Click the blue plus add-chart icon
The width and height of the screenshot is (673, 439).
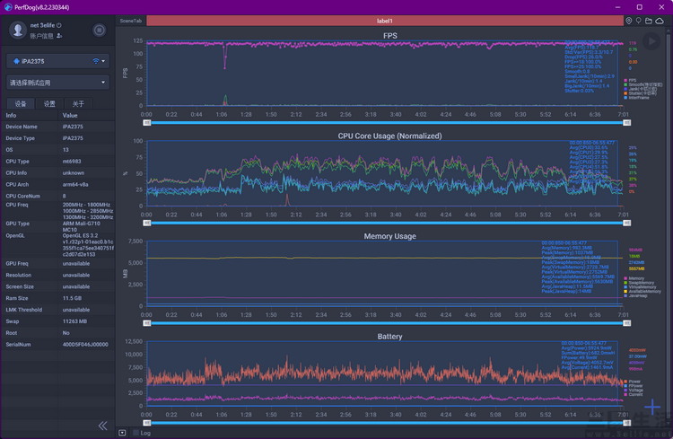(x=652, y=407)
